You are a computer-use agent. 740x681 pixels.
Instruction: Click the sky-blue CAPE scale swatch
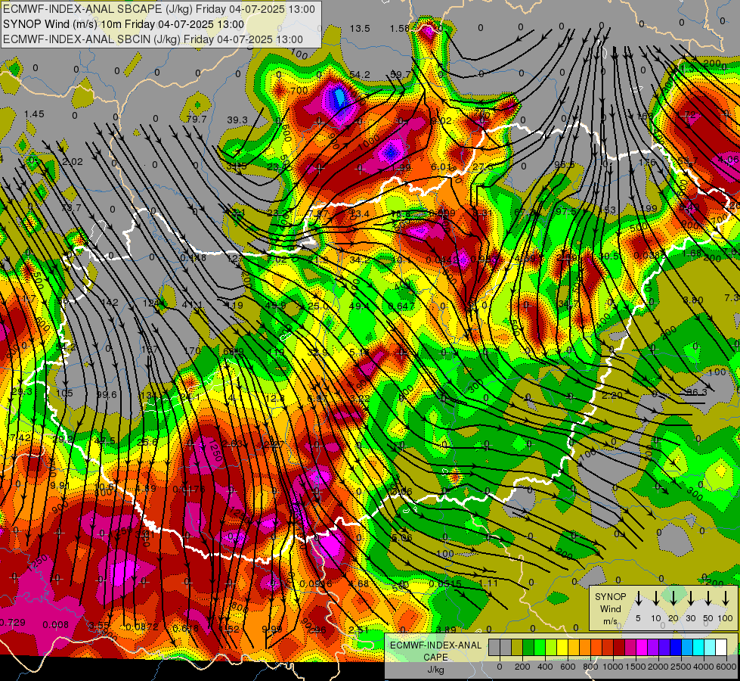[686, 648]
